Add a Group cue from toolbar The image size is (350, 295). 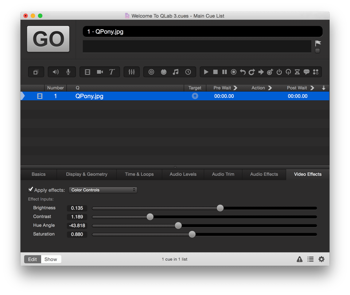[36, 72]
